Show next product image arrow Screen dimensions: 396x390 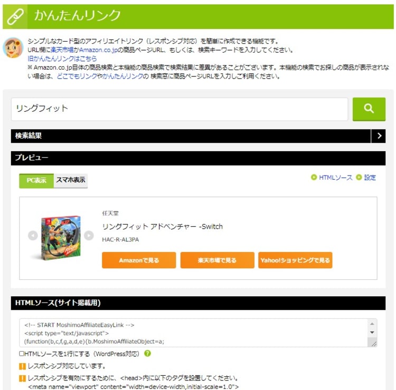tap(89, 236)
